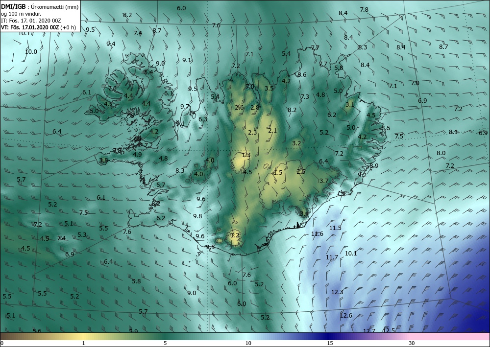This screenshot has width=490, height=347.
Task: Click the '10' tick on the colour scale
Action: coord(248,343)
